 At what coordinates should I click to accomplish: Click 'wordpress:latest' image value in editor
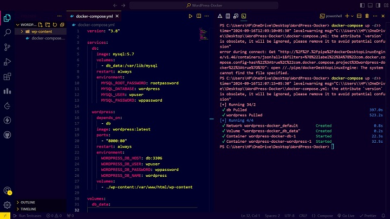coord(131,129)
